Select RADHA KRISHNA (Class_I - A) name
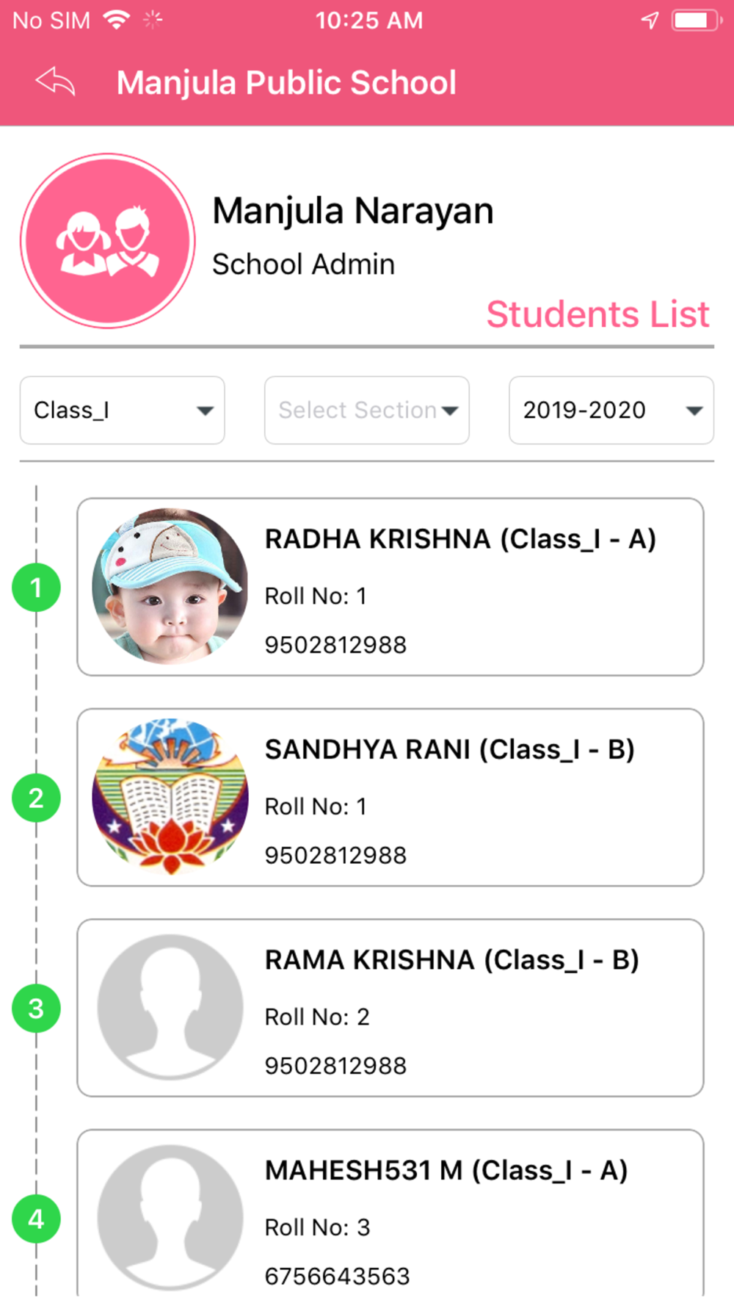 click(460, 539)
